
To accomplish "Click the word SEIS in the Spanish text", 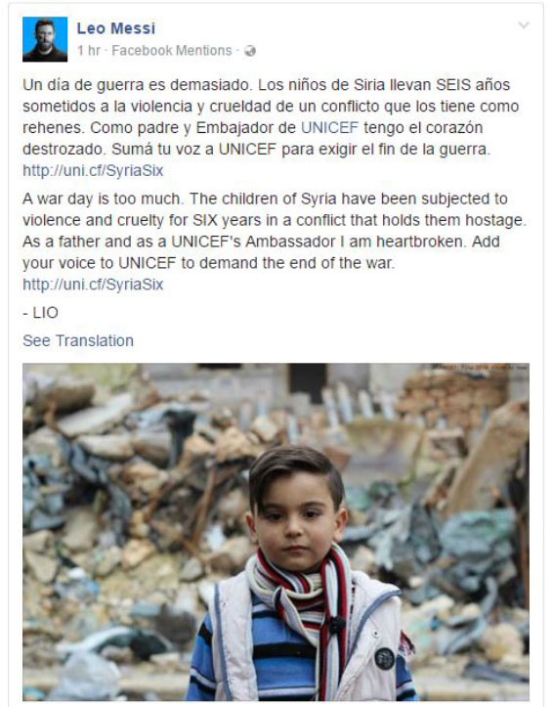I will pyautogui.click(x=453, y=85).
